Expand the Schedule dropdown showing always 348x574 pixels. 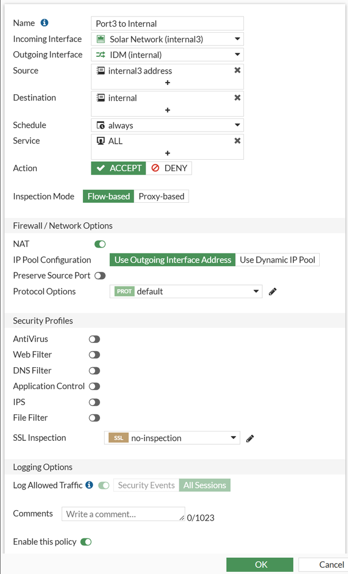167,125
